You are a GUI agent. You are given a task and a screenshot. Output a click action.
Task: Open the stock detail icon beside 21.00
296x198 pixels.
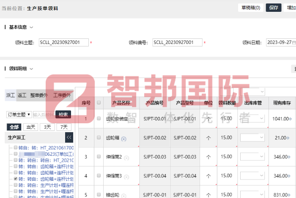[x=288, y=138]
